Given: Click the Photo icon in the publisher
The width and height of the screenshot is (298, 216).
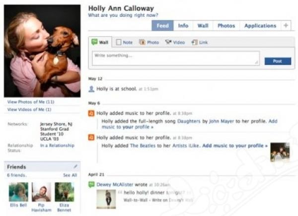Looking at the screenshot, I should 142,42.
